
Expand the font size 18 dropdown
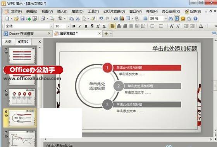coord(69,26)
